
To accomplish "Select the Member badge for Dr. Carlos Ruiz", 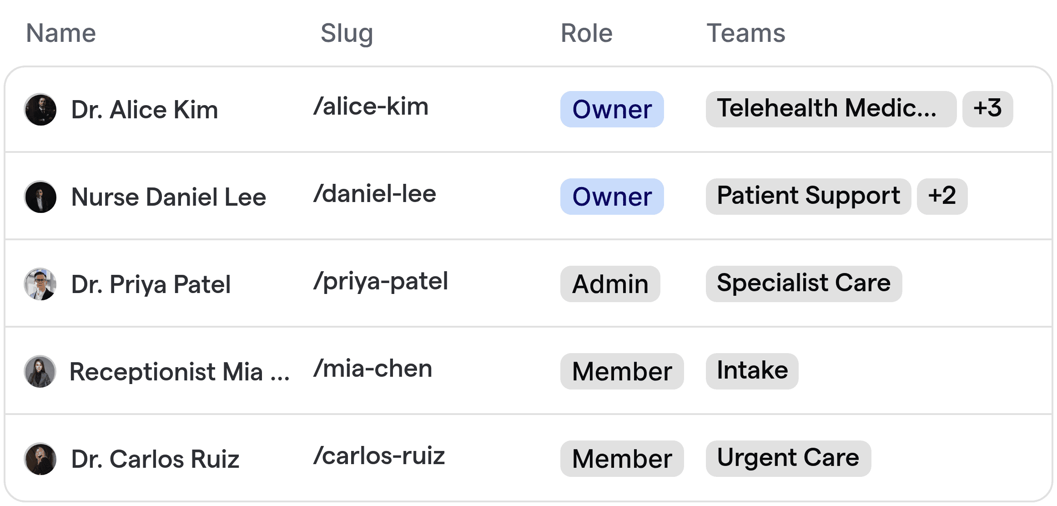I will pos(622,458).
